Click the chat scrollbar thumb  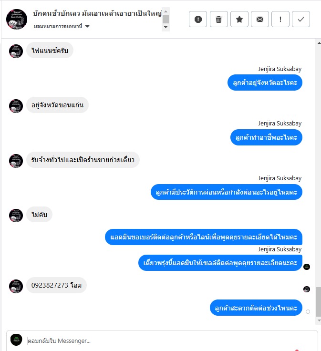(319, 302)
